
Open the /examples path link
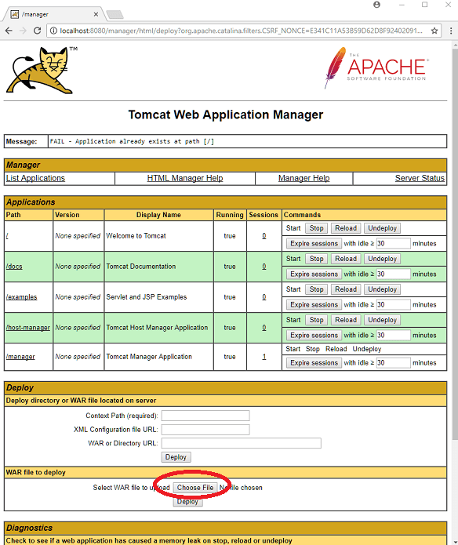21,297
